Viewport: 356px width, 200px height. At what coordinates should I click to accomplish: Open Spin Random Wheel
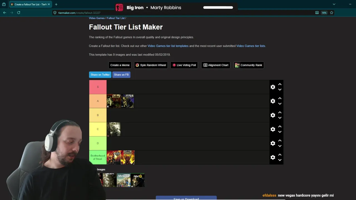click(x=151, y=65)
